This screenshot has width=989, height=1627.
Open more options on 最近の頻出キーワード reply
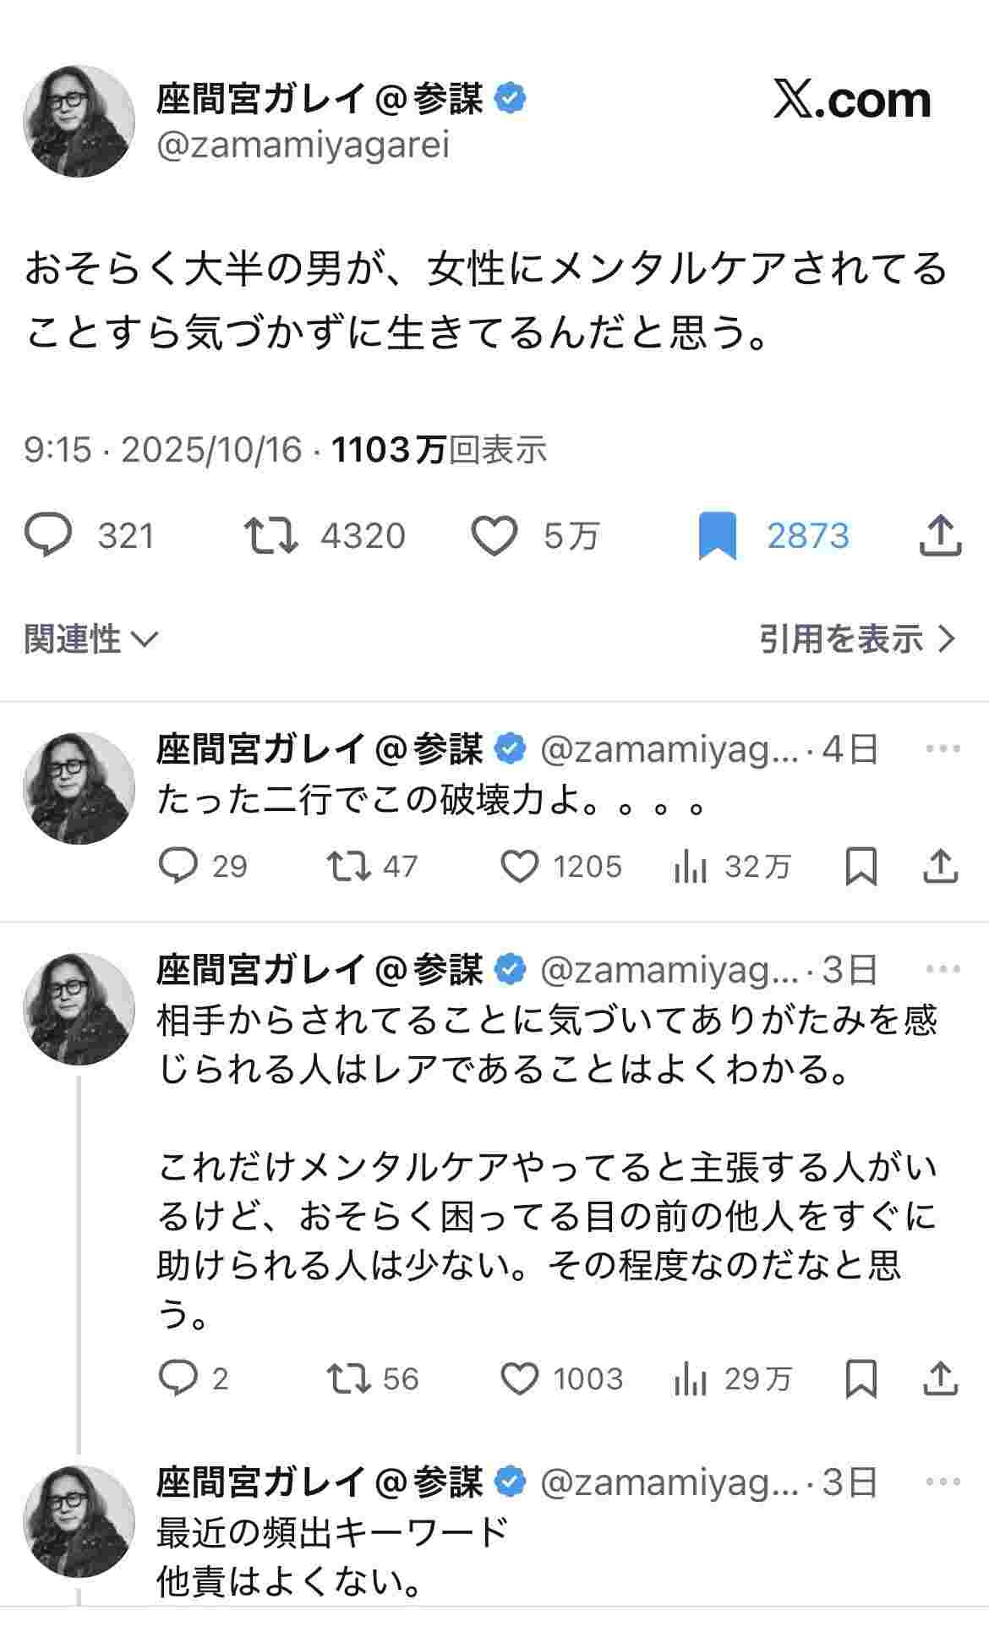(x=943, y=1482)
